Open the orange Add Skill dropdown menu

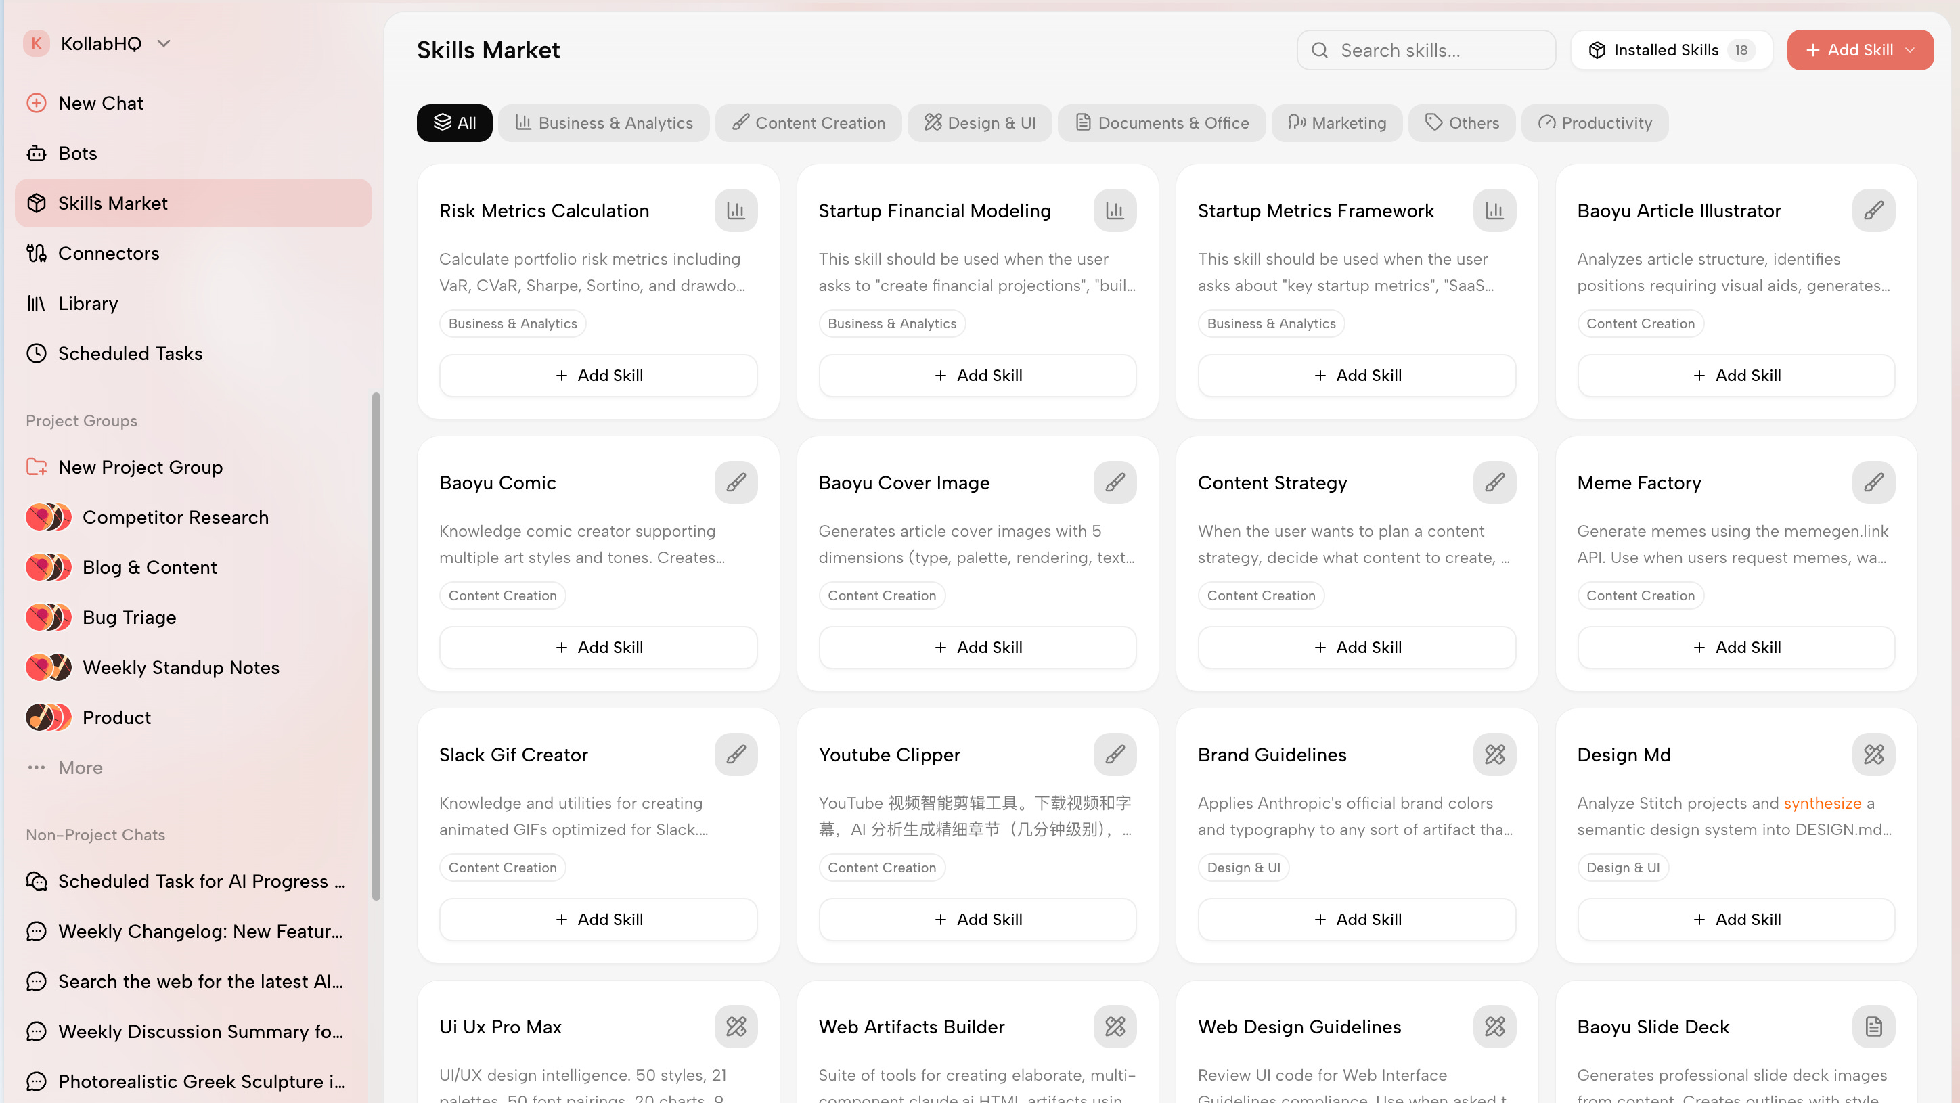[x=1911, y=50]
